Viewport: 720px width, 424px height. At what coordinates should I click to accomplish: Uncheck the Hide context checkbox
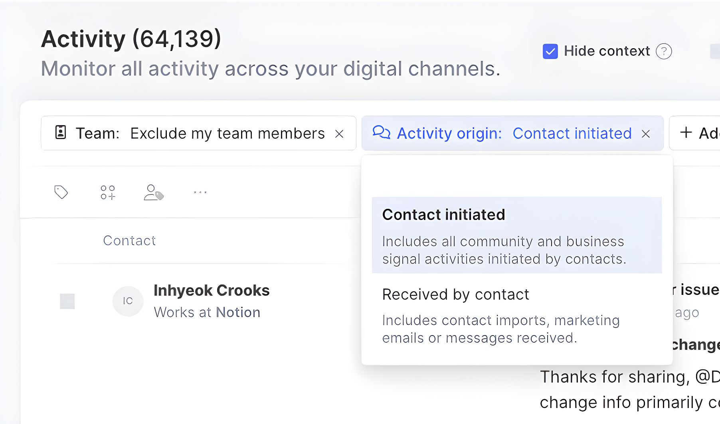point(550,51)
